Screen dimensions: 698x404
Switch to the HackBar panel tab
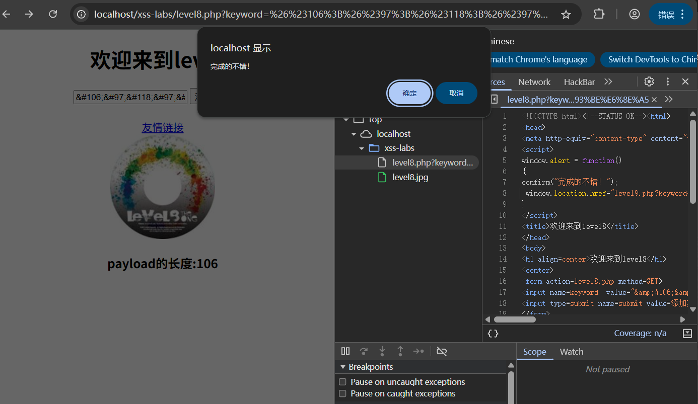click(579, 82)
